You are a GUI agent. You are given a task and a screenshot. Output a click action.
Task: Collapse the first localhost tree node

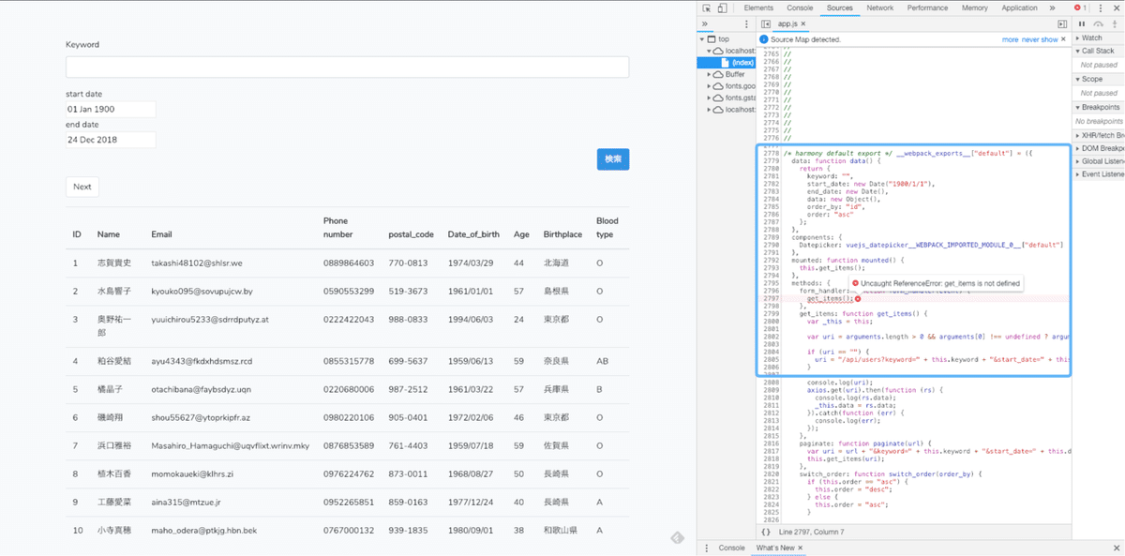[x=710, y=51]
